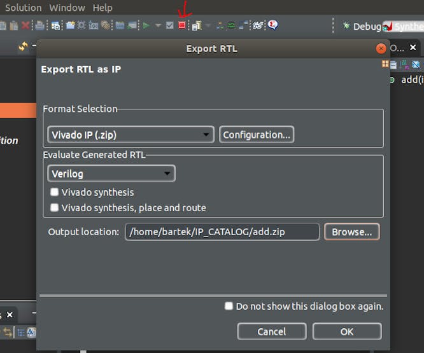Open the Help menu
This screenshot has height=353, width=424.
click(102, 8)
